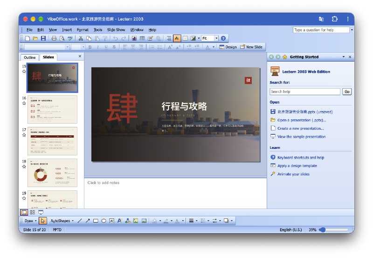Open the Getting Started pane dropdown arrow

pos(343,57)
